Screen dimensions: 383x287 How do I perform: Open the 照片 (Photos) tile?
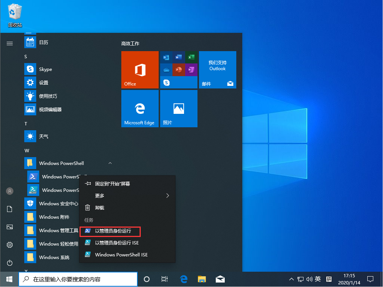point(179,109)
